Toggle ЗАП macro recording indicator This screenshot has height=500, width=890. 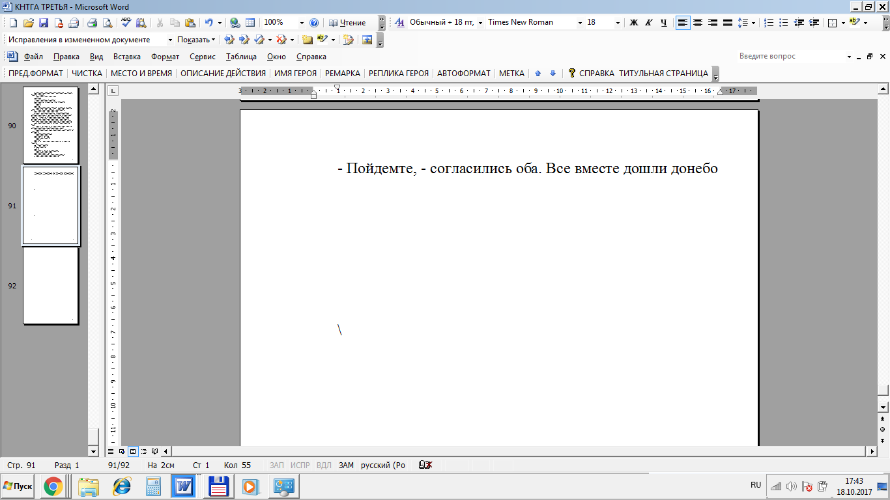click(x=277, y=465)
